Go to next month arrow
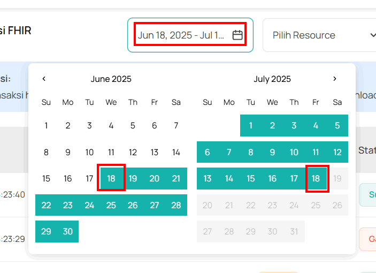Viewport: 376px width, 273px height. (335, 79)
